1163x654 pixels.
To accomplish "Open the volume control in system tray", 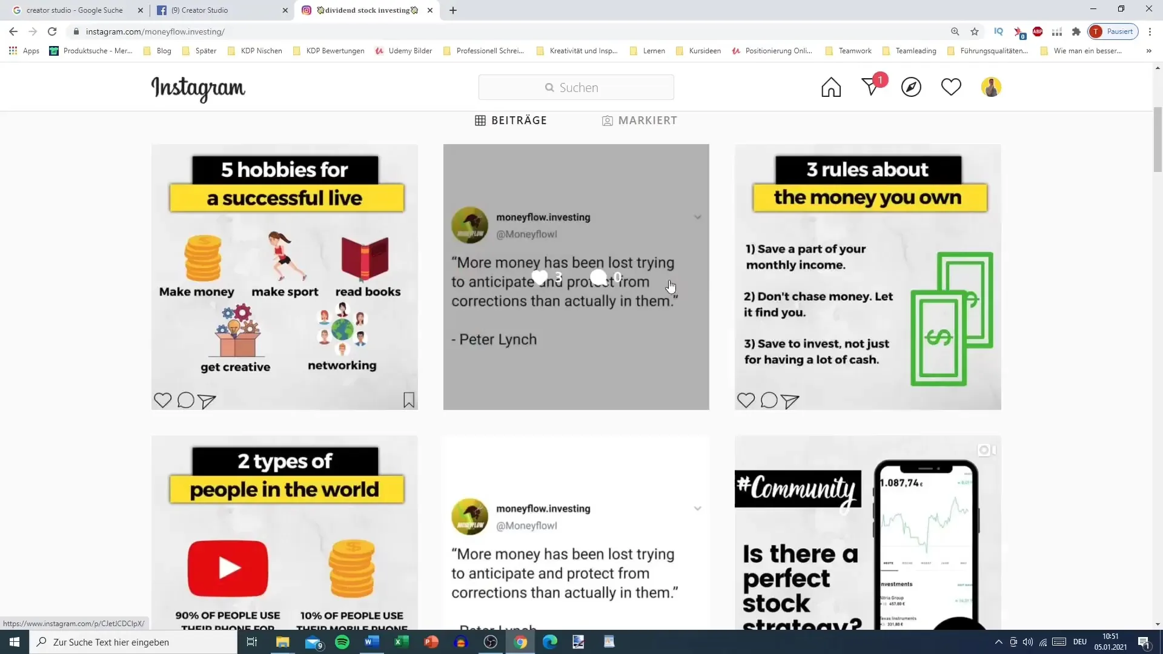I will pos(1028,642).
